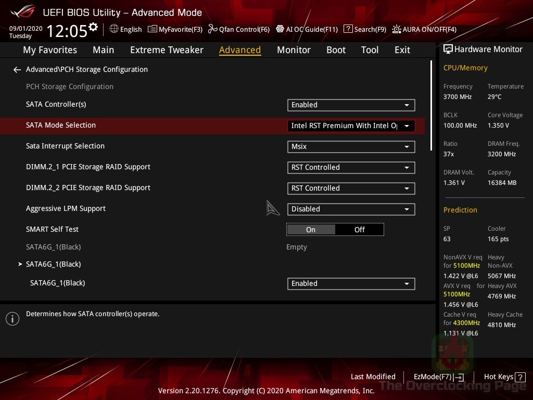This screenshot has width=533, height=400.
Task: Click the back arrow to exit PCH Storage Configuration
Action: [17, 69]
